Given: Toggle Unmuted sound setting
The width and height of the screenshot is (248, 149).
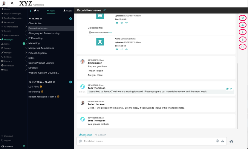Looking at the screenshot, I should [x=7, y=136].
